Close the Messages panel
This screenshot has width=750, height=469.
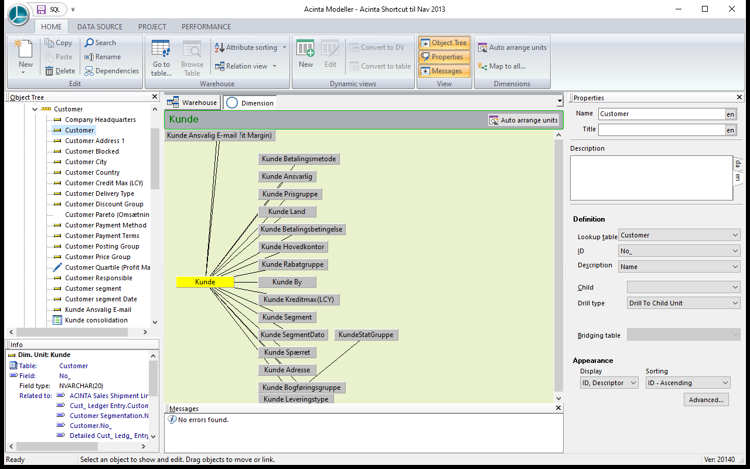click(x=558, y=408)
